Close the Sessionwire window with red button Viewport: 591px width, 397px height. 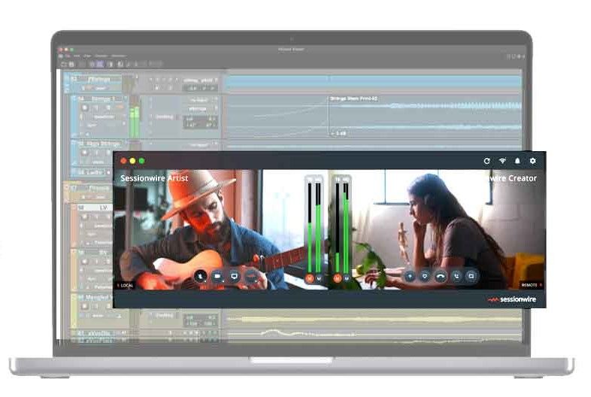[123, 161]
